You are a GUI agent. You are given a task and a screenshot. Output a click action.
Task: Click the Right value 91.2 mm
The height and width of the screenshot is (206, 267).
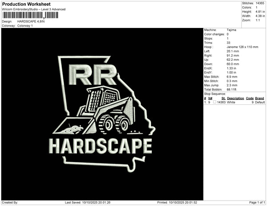click(233, 55)
